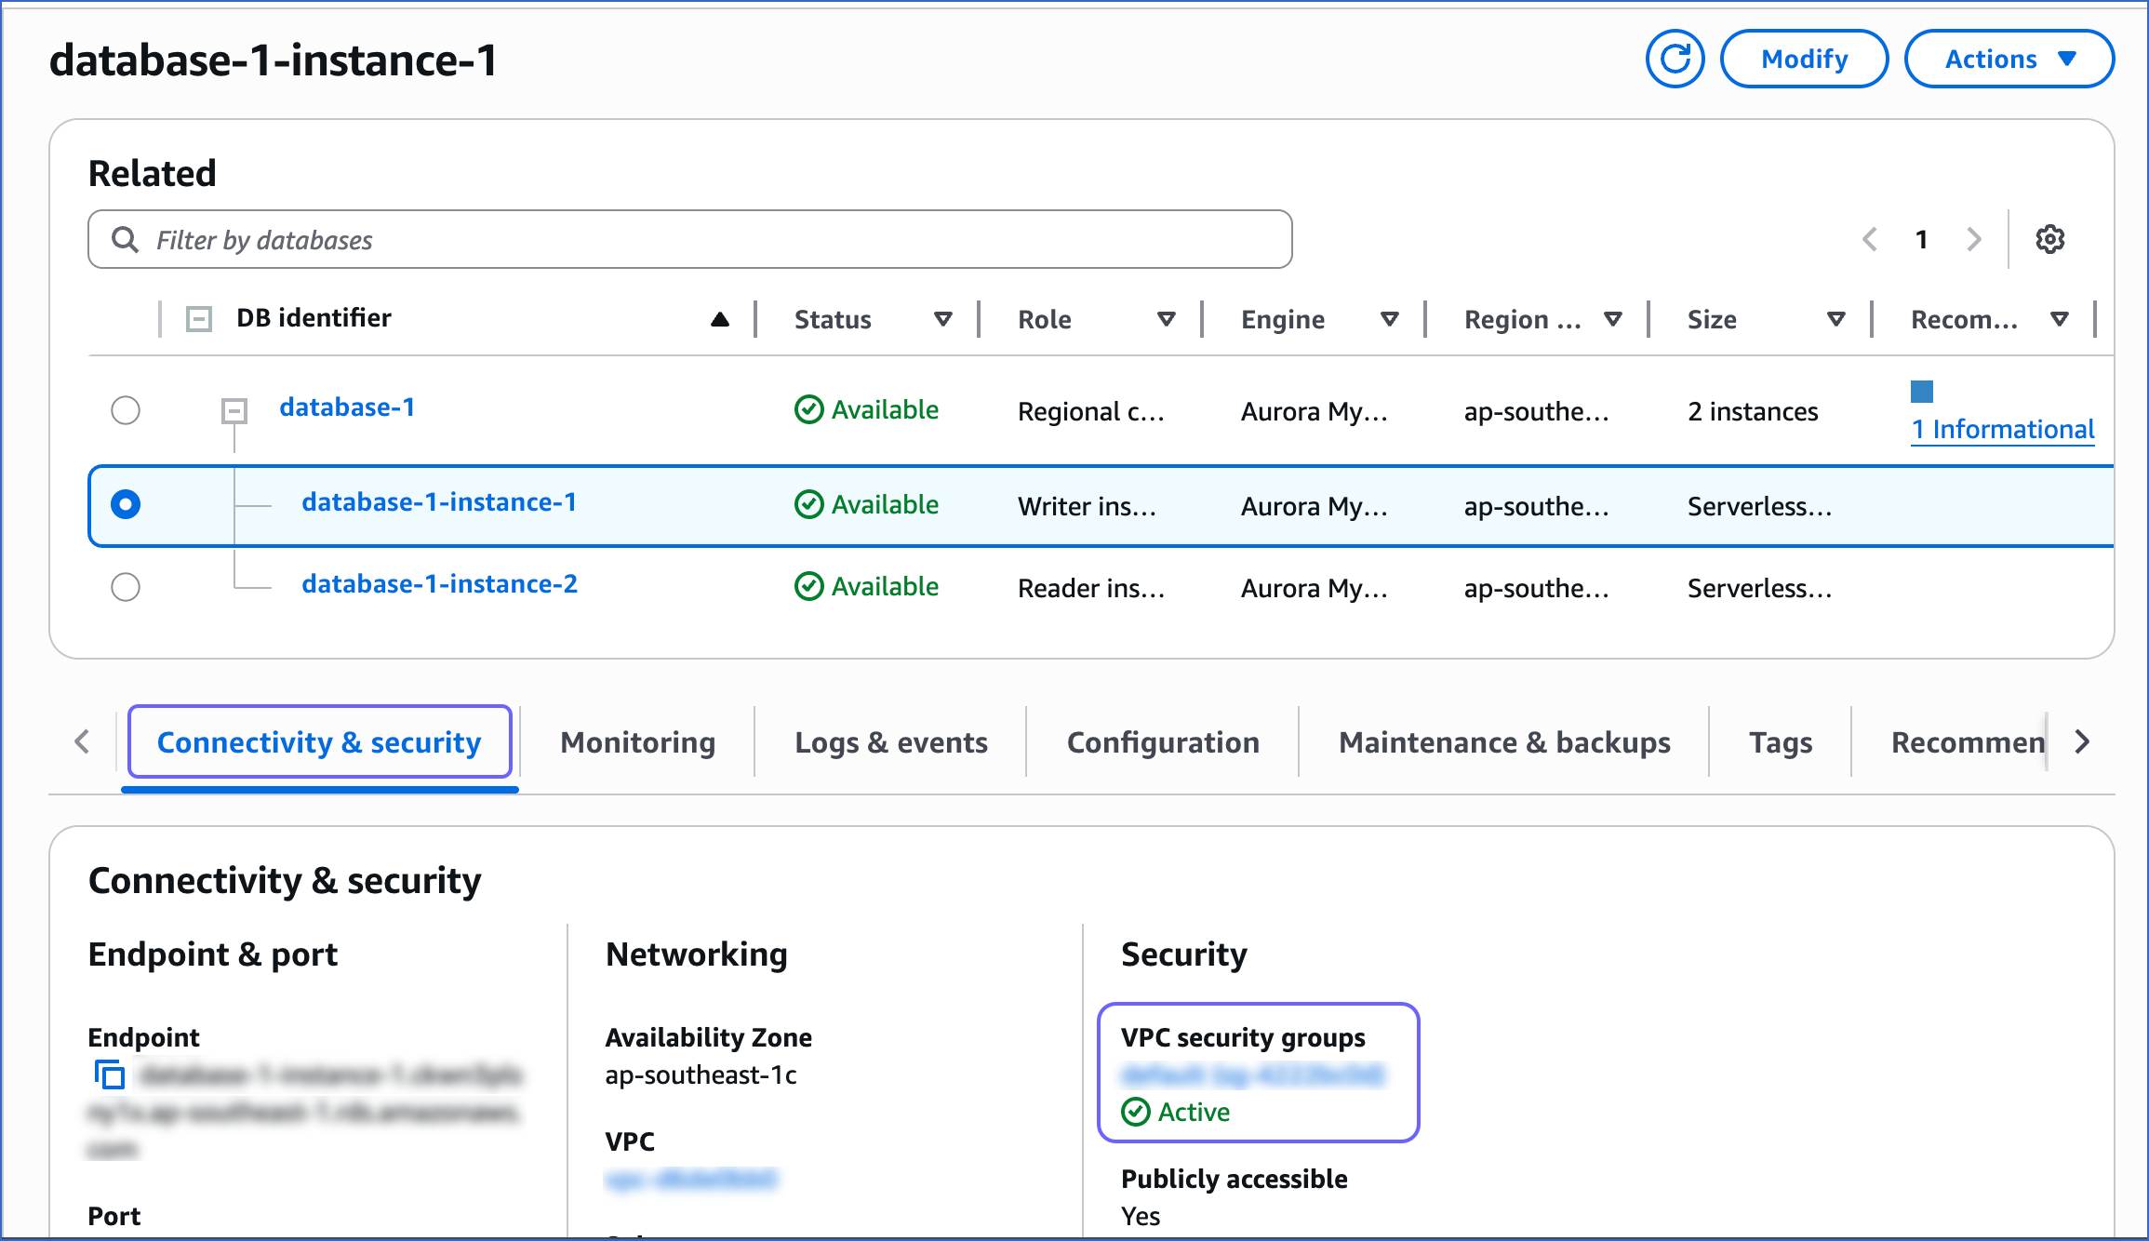Sort the Region column
Screen dimensions: 2149x1241
[1613, 319]
